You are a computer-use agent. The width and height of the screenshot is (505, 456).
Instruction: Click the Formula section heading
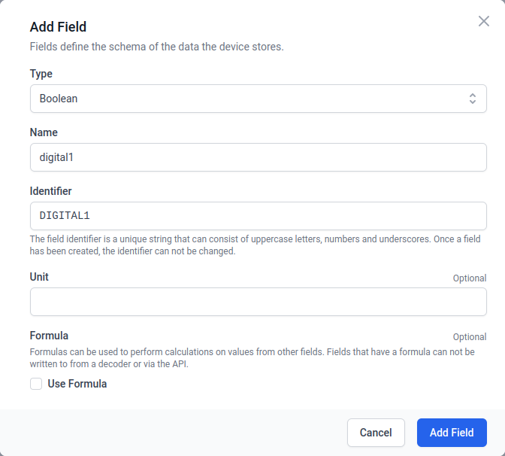(x=49, y=336)
